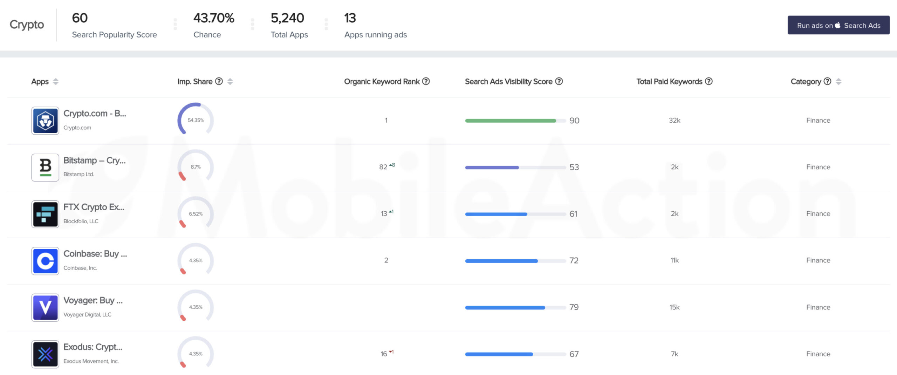Click Exodus visibility score bar 67

click(515, 354)
